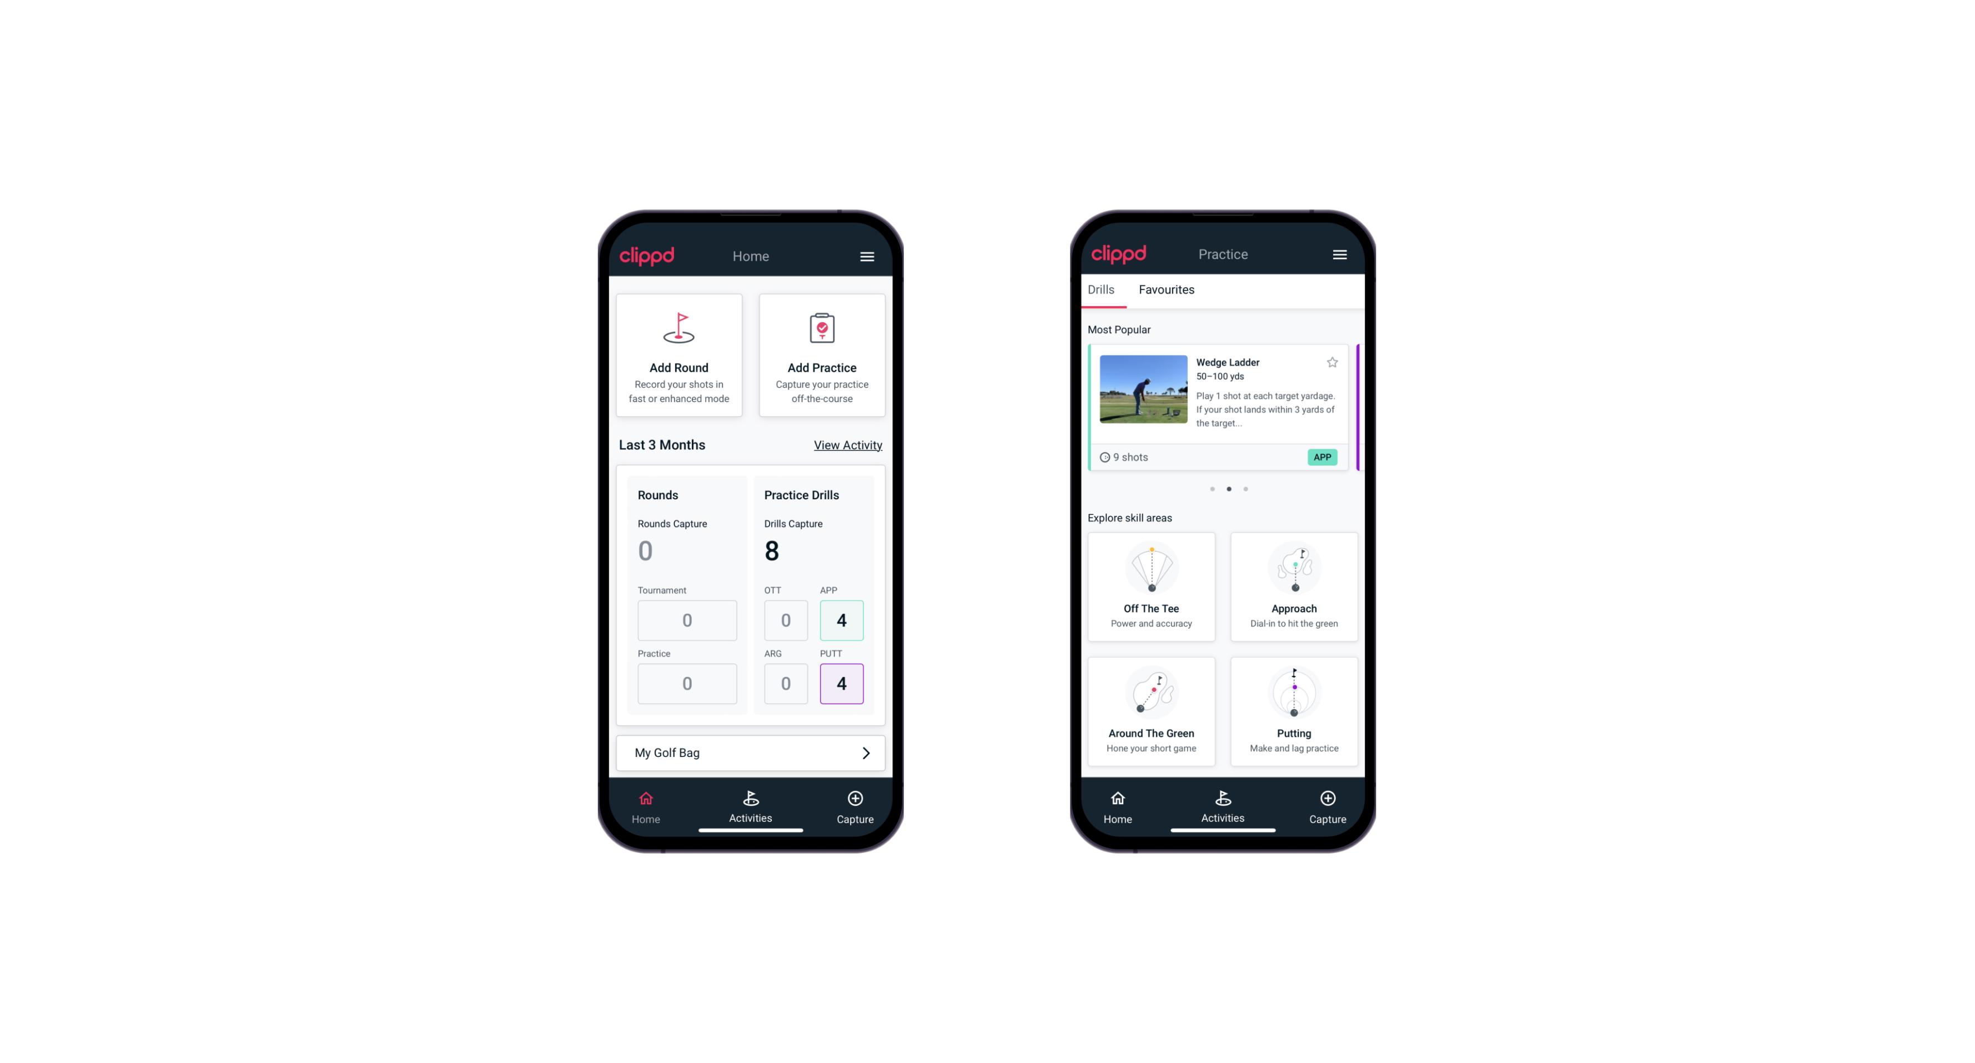
Task: Tap the PUTT drills capture count field
Action: [842, 683]
